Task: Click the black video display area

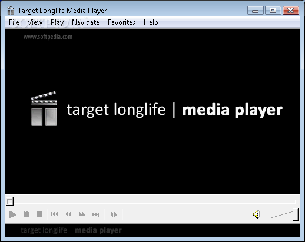Action: 152,111
